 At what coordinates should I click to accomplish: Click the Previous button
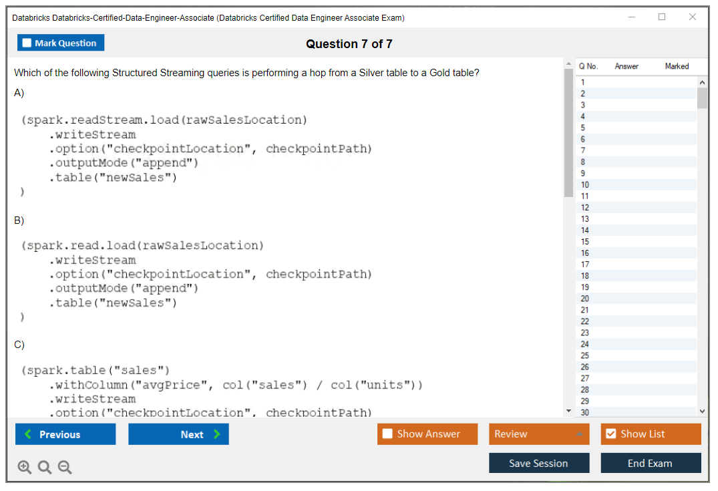(x=65, y=434)
